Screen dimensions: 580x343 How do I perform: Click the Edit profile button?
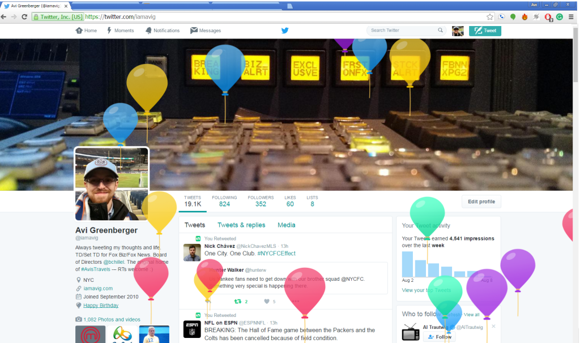pos(481,201)
